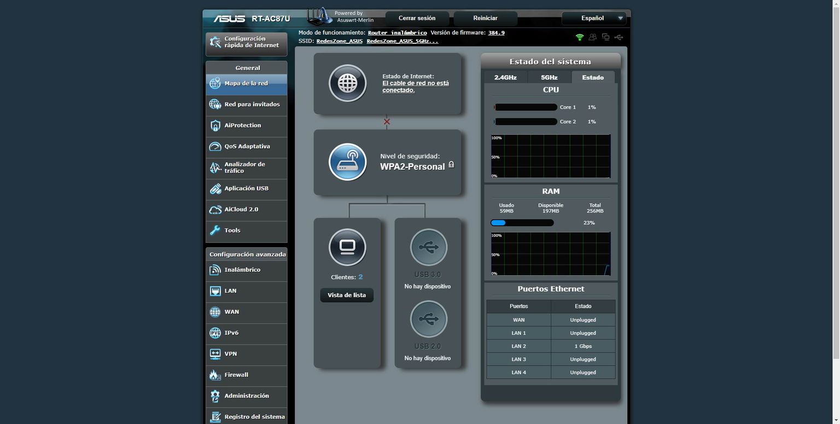Open Mapa de la red menu

(247, 84)
